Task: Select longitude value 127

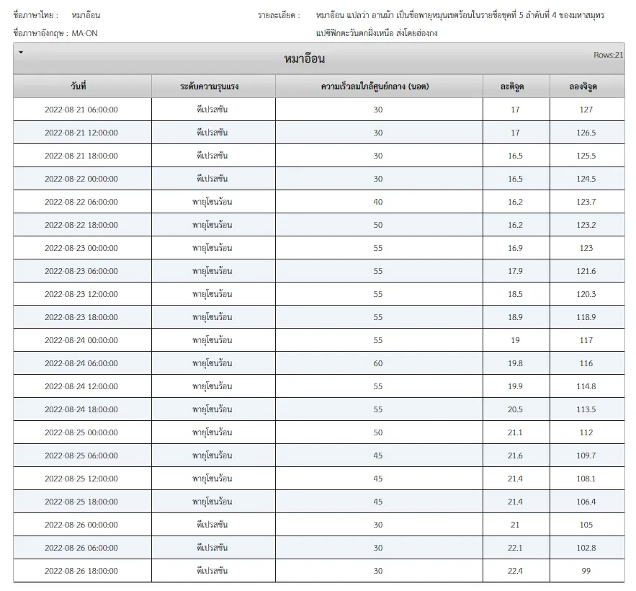Action: [x=586, y=110]
